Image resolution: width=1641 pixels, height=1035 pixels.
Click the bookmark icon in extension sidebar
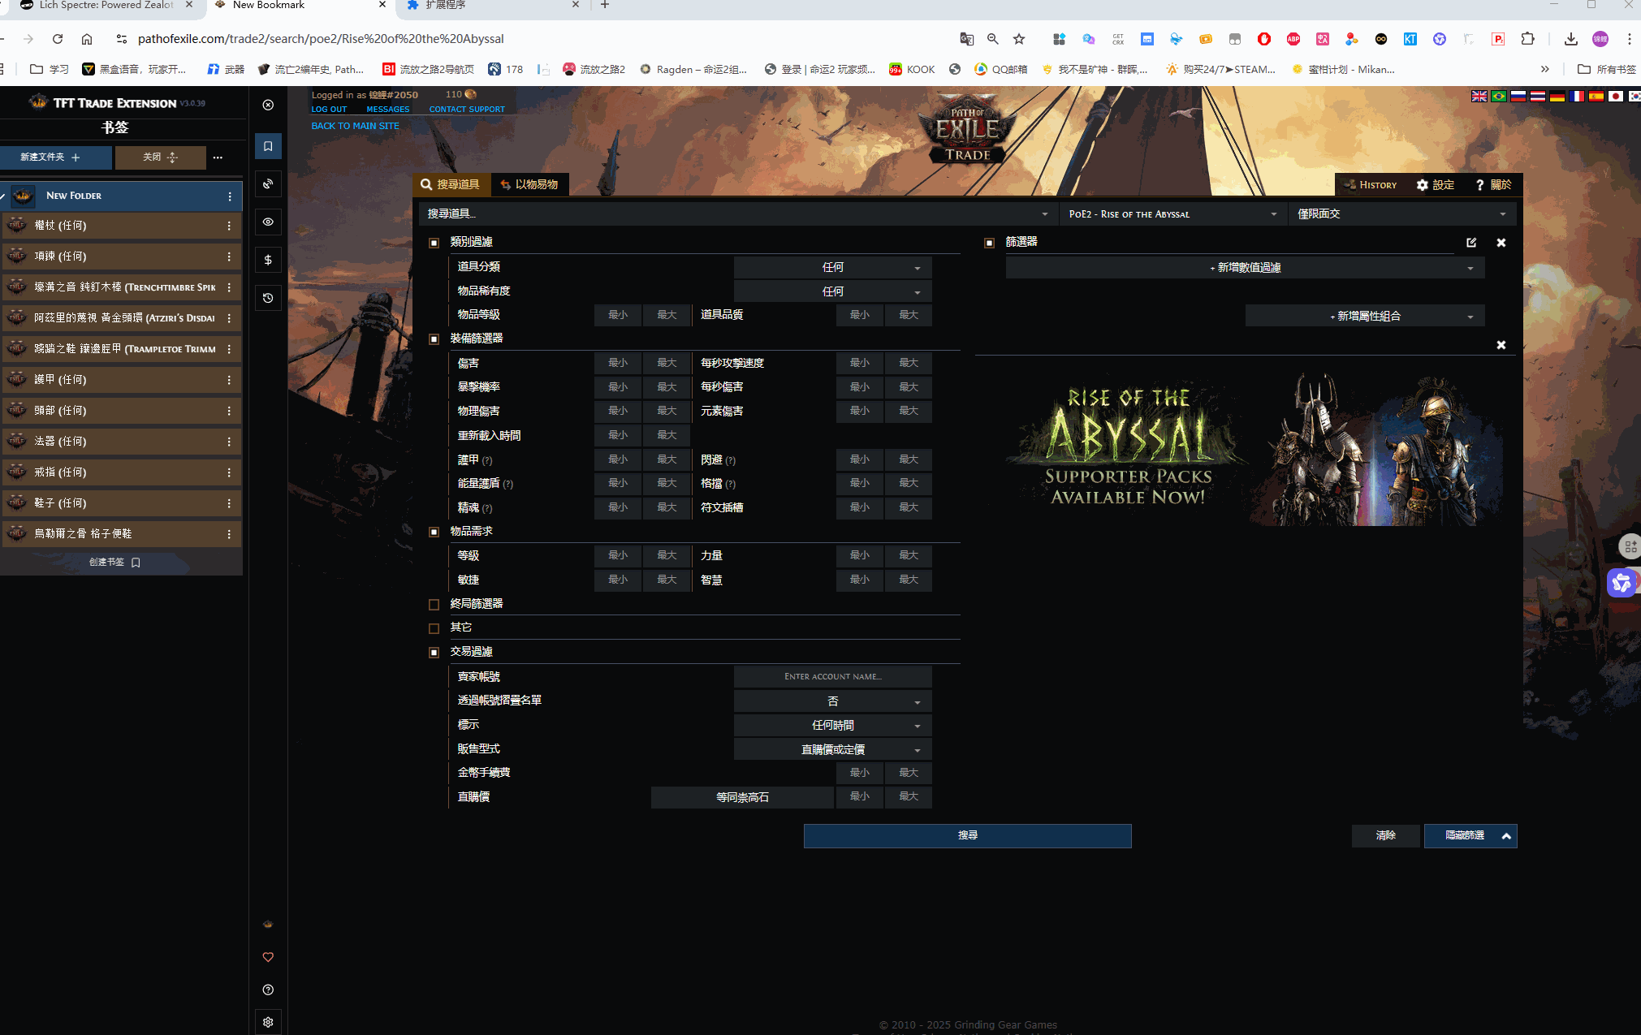[268, 146]
